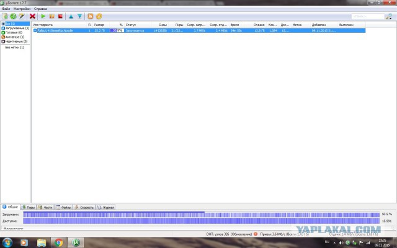Open the media player taskbar icon

pyautogui.click(x=24, y=242)
